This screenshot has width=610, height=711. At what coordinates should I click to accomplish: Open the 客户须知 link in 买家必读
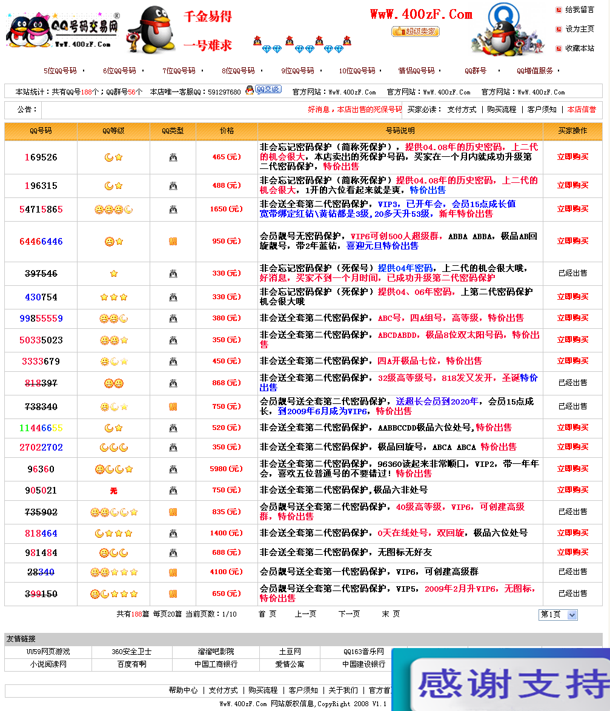[542, 110]
